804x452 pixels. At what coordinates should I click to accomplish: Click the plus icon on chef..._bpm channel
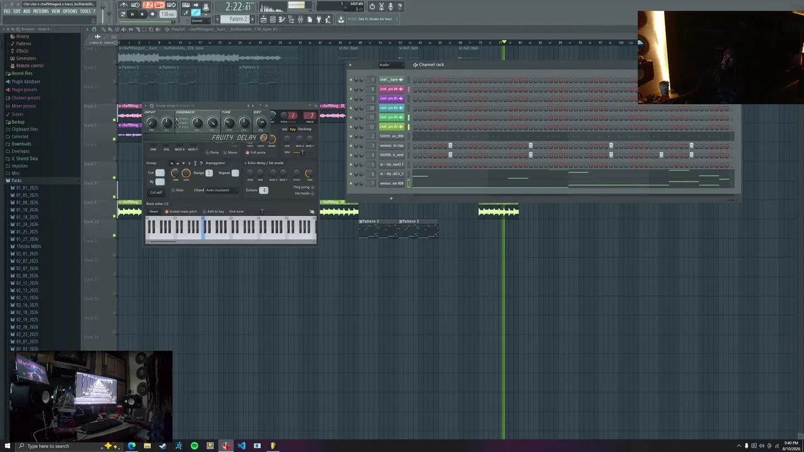pos(401,80)
